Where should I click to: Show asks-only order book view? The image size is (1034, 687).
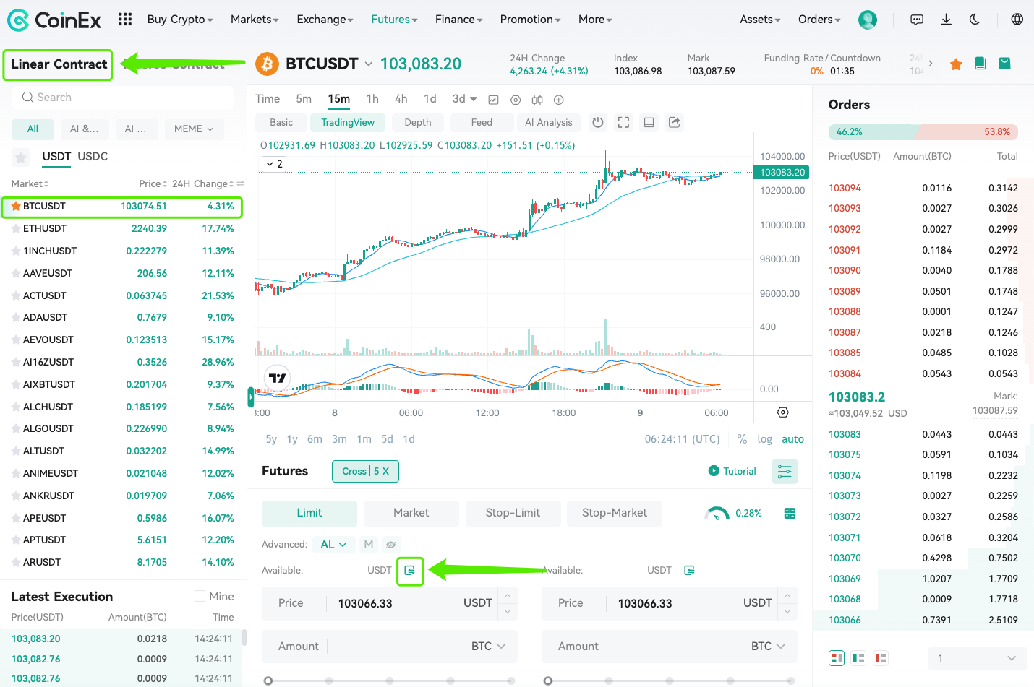tap(881, 658)
